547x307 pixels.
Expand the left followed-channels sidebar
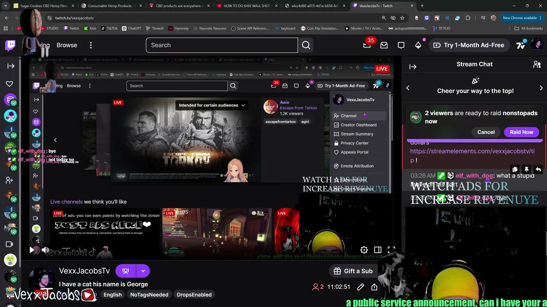click(x=11, y=66)
